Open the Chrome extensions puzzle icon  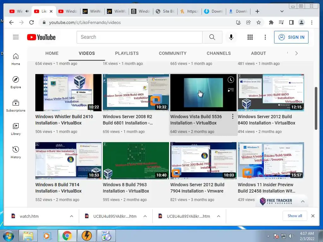tap(271, 22)
